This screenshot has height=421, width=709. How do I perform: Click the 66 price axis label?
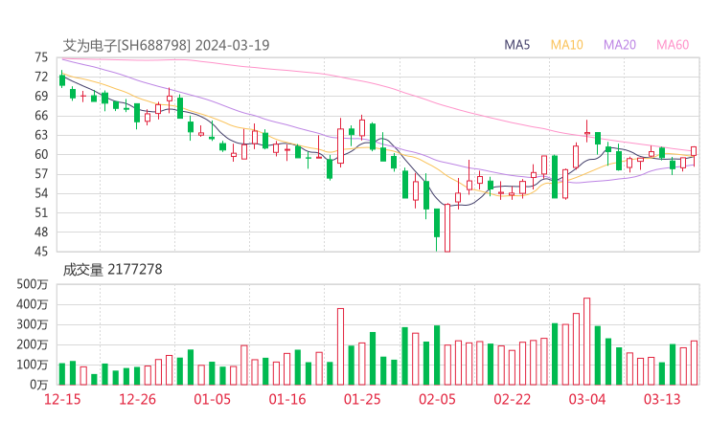[x=41, y=116]
